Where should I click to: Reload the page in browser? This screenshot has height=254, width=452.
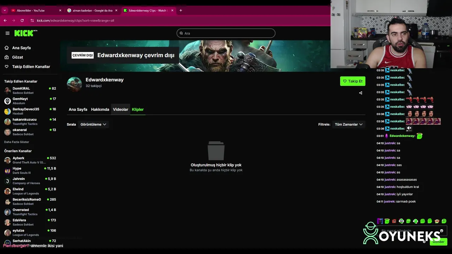click(x=22, y=20)
